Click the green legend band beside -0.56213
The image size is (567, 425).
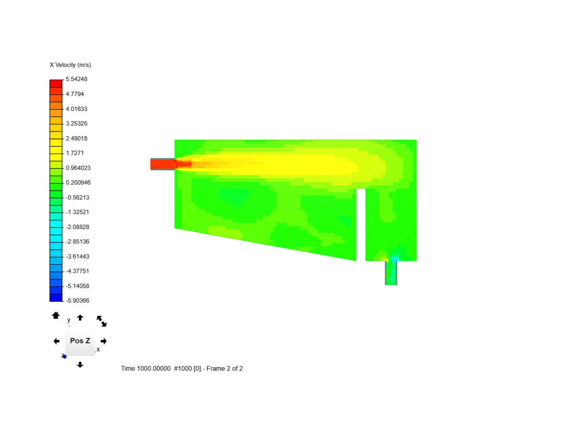point(56,198)
